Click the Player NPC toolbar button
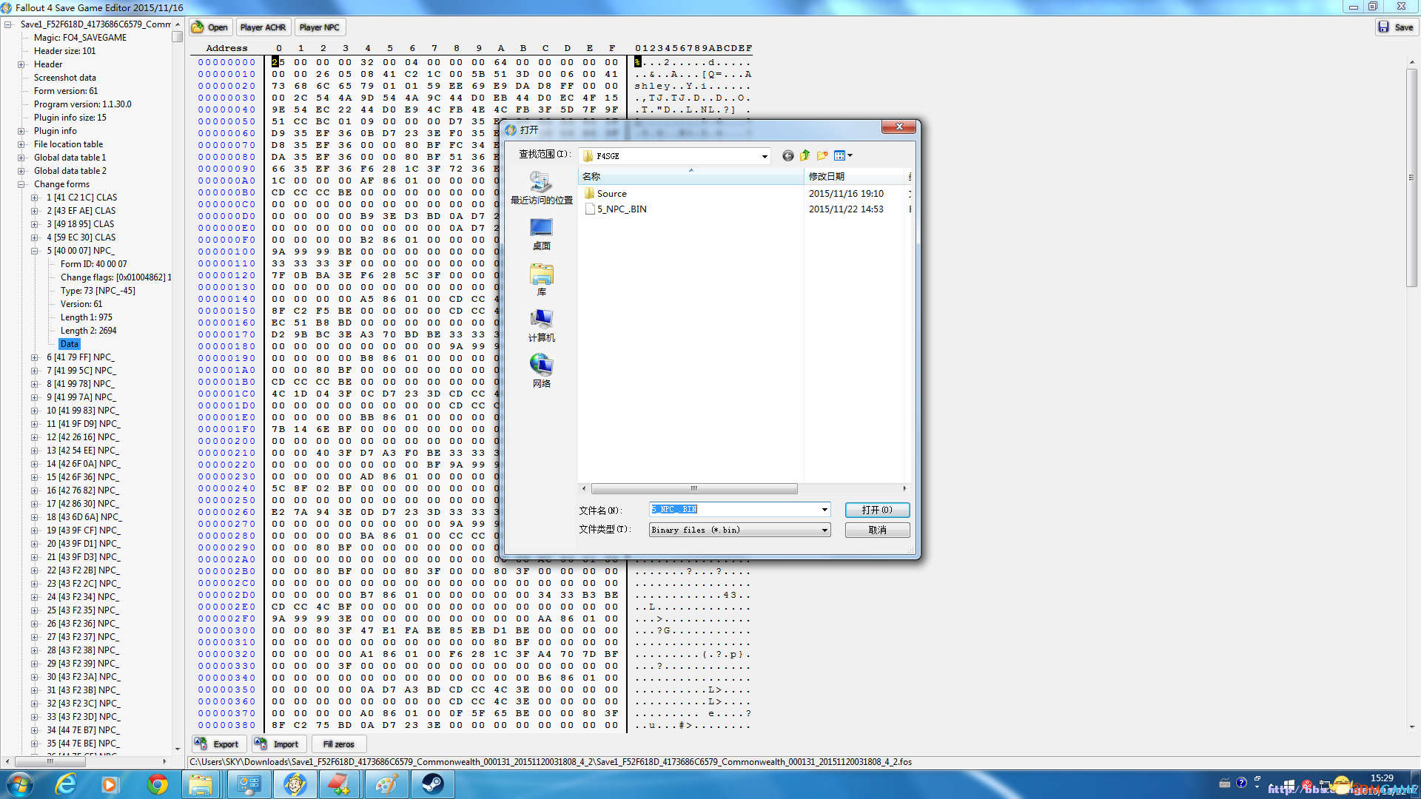Image resolution: width=1421 pixels, height=799 pixels. coord(319,27)
